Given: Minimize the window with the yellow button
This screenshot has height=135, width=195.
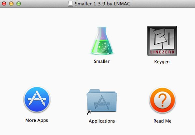Looking at the screenshot, I should point(11,4).
